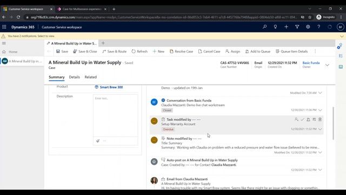Click the notifications message to view
The height and width of the screenshot is (195, 346).
pos(31,36)
